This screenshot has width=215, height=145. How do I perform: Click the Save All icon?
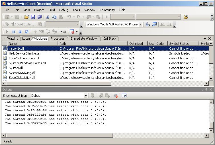pos(40,17)
